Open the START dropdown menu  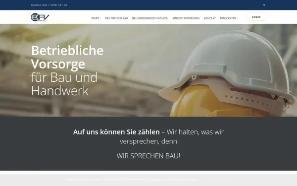coord(96,18)
